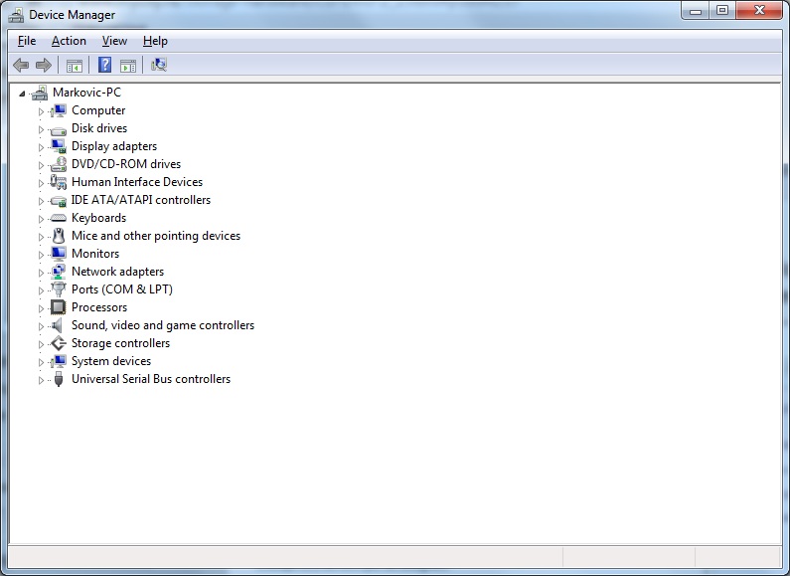Expand the Network adapters arrow

[42, 273]
